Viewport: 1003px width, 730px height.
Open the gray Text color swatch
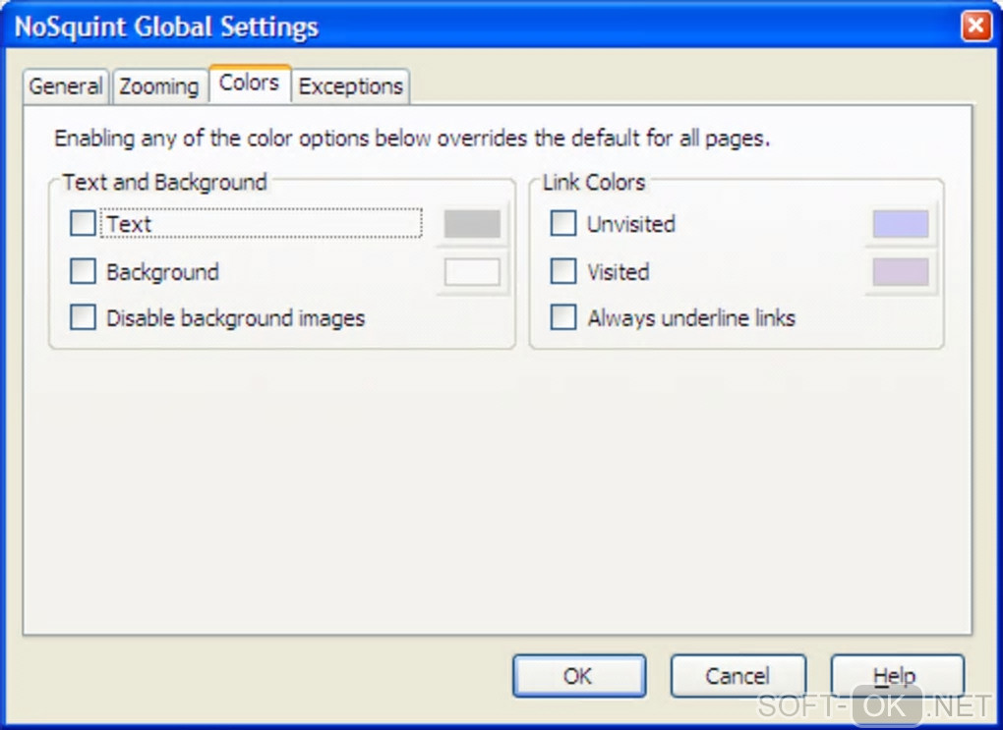(472, 224)
